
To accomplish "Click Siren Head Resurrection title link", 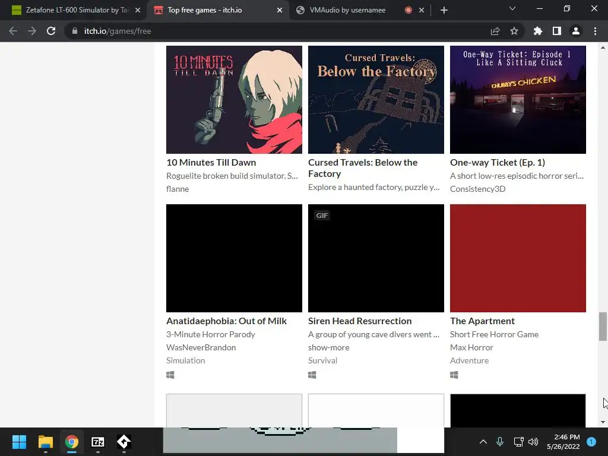I will click(360, 321).
